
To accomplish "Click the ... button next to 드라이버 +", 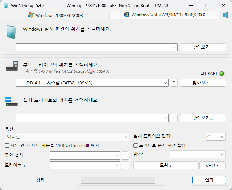I will [125, 165].
